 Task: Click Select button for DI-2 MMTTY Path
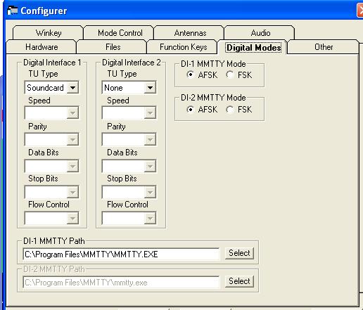click(239, 281)
